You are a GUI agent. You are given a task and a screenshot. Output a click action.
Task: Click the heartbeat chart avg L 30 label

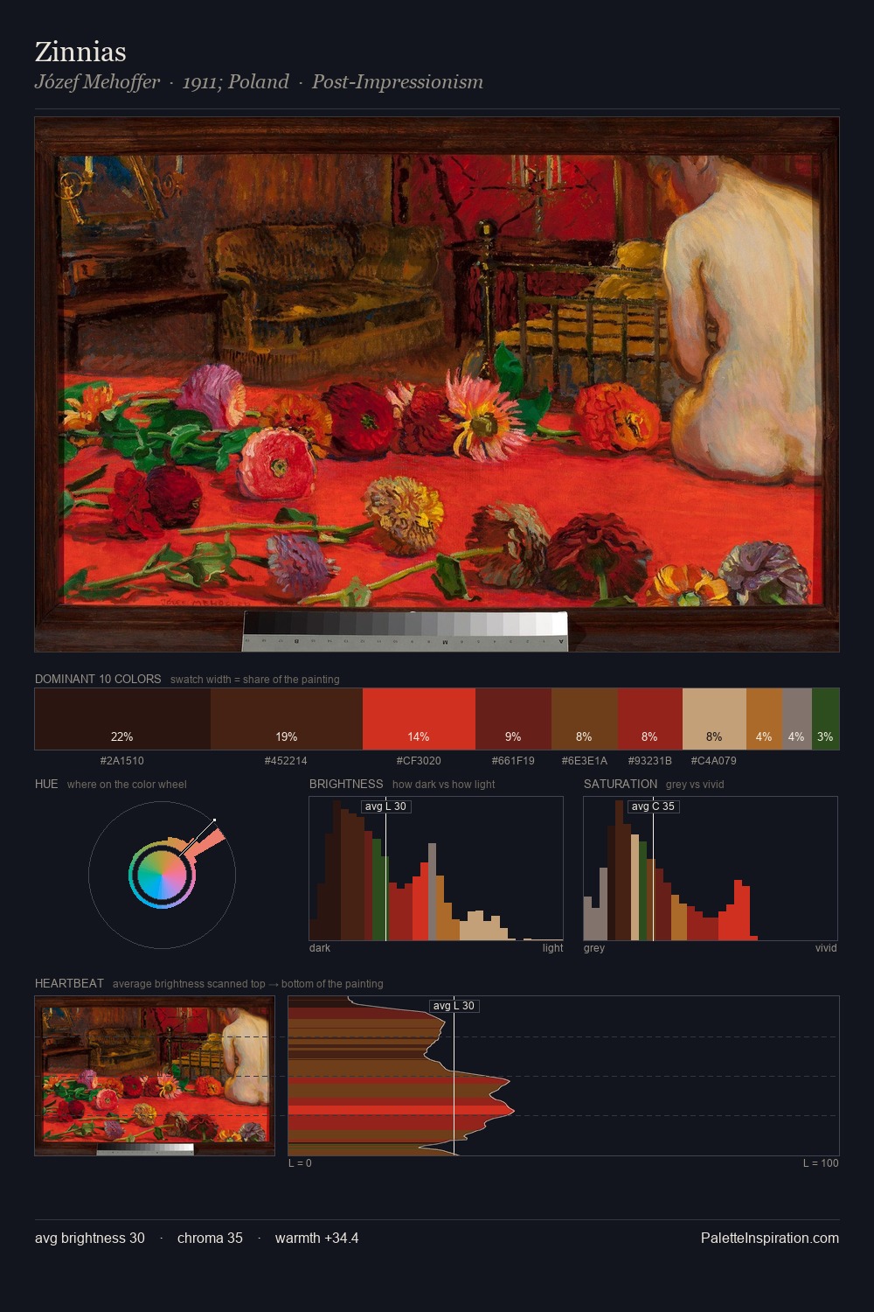[x=454, y=1006]
